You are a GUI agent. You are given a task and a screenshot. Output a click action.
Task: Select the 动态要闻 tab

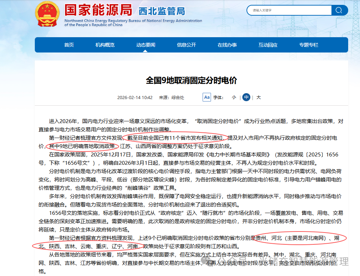pos(146,45)
